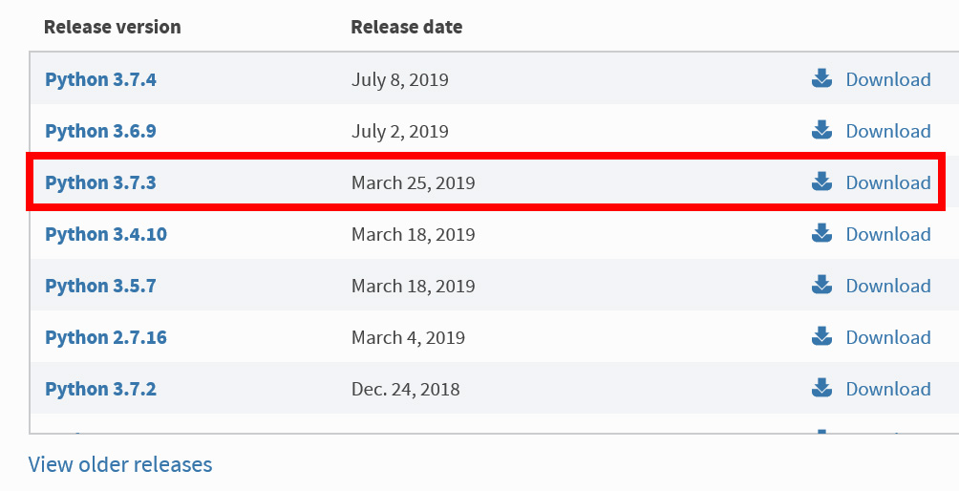Screen dimensions: 959x491
Task: Click Download text for Python 3.7.3
Action: 888,182
